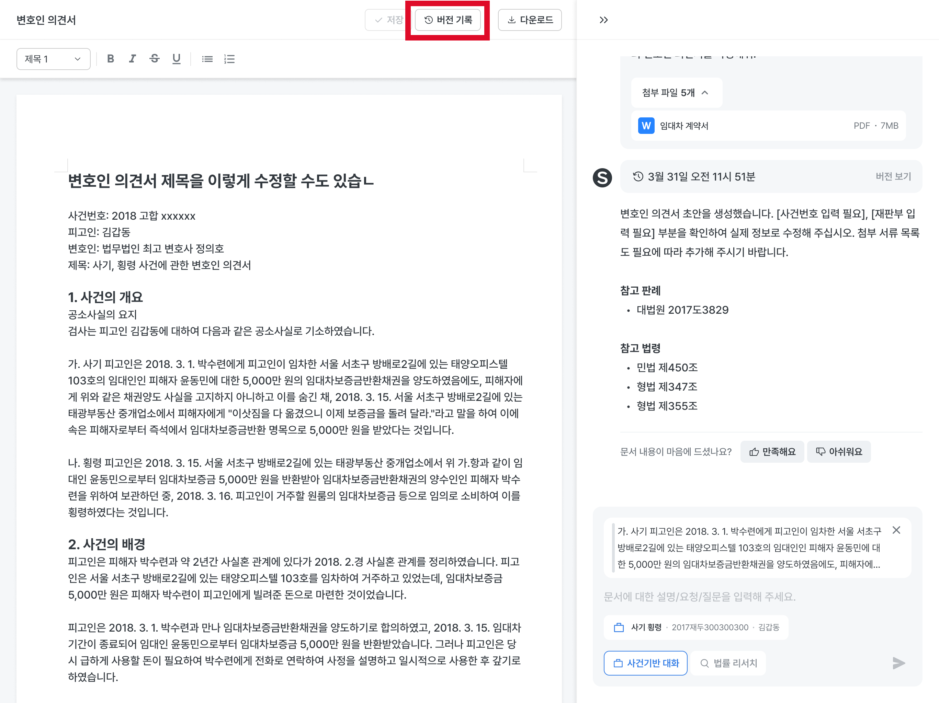
Task: Apply italic formatting
Action: (133, 59)
